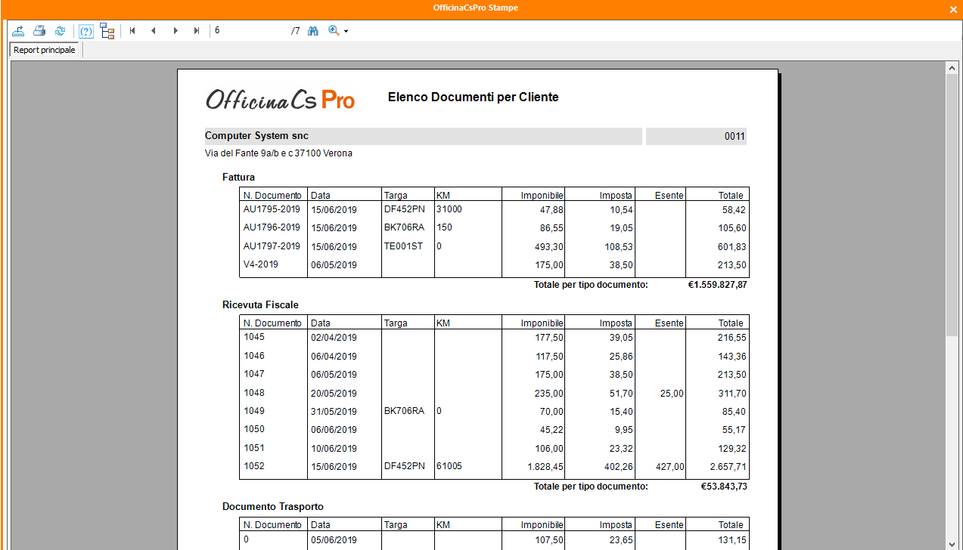Screen dimensions: 963x550
Task: Select the Report principale tab
Action: tap(45, 50)
